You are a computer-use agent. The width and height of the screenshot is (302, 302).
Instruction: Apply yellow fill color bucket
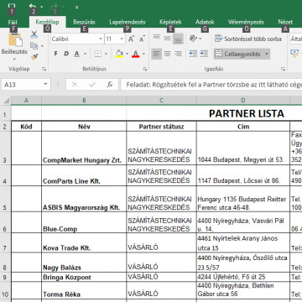pyautogui.click(x=119, y=54)
